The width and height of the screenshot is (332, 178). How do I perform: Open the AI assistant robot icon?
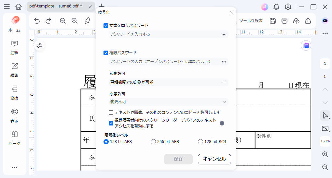(325, 21)
